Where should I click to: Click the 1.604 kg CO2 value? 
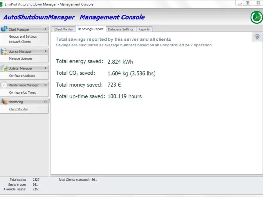(x=131, y=73)
